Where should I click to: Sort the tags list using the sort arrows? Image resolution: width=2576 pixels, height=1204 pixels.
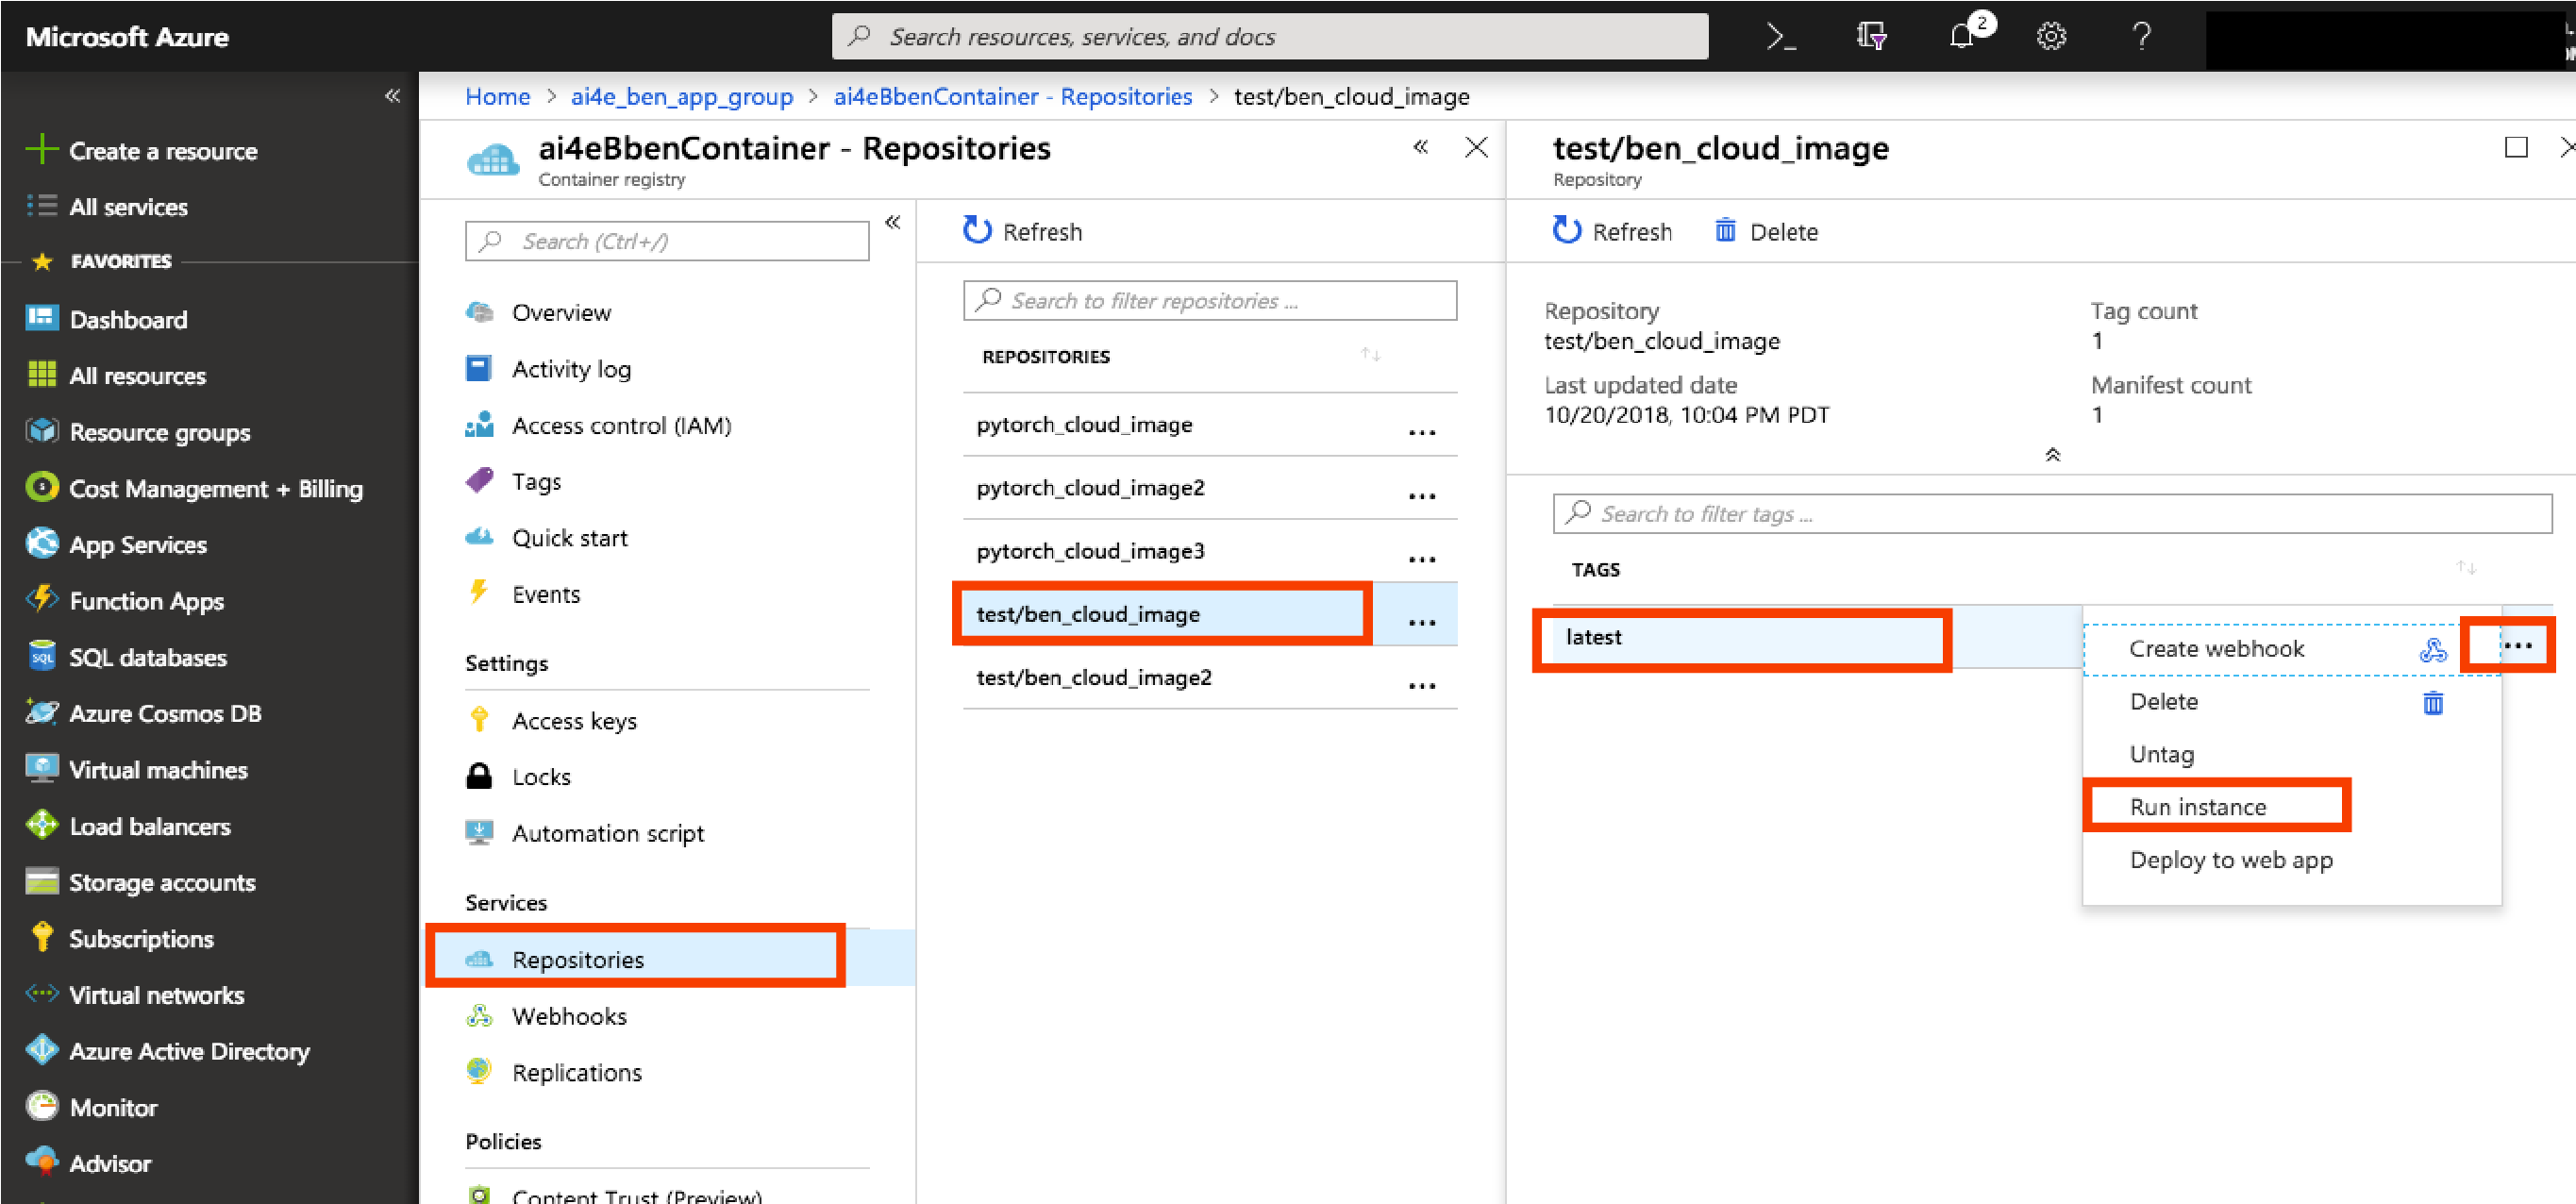(2465, 568)
